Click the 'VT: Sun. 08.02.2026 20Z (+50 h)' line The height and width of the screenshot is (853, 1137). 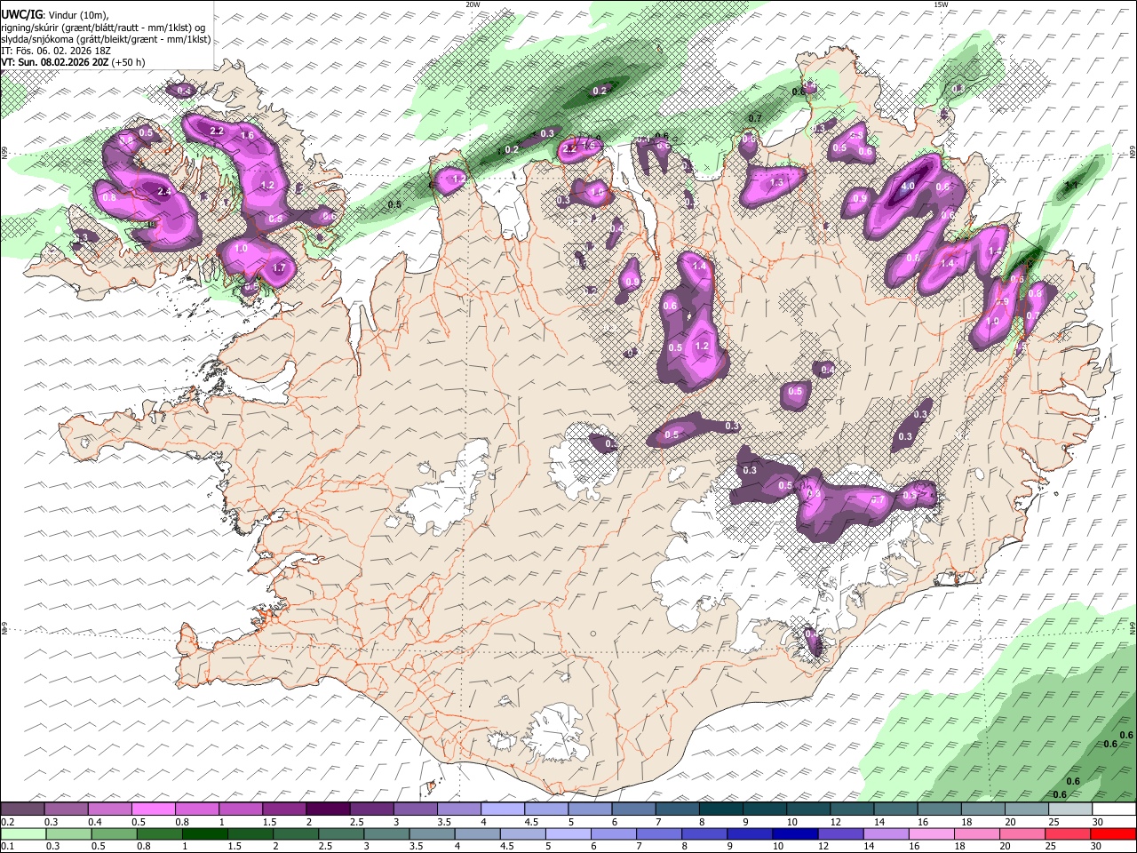73,62
